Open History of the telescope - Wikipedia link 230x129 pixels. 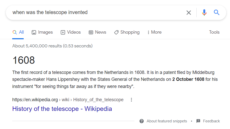tap(62, 109)
